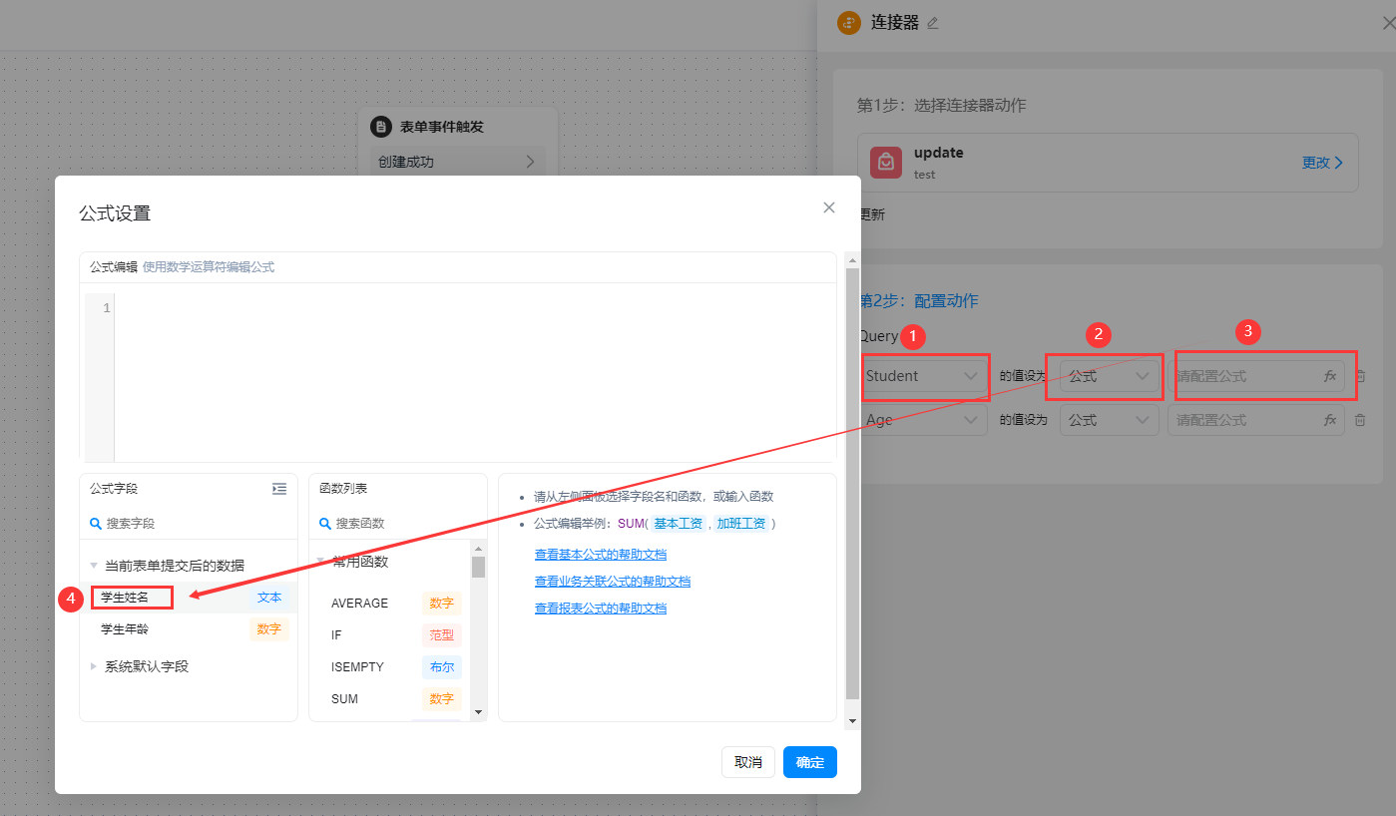This screenshot has width=1396, height=816.
Task: Click the 请配置公式 input in Age row
Action: click(x=1256, y=420)
